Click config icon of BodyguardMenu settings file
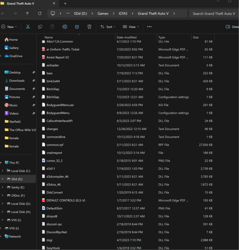 pos(43,113)
